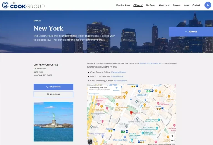213x145 pixels.
Task: Click the 'New York' page title
Action: (x=48, y=28)
